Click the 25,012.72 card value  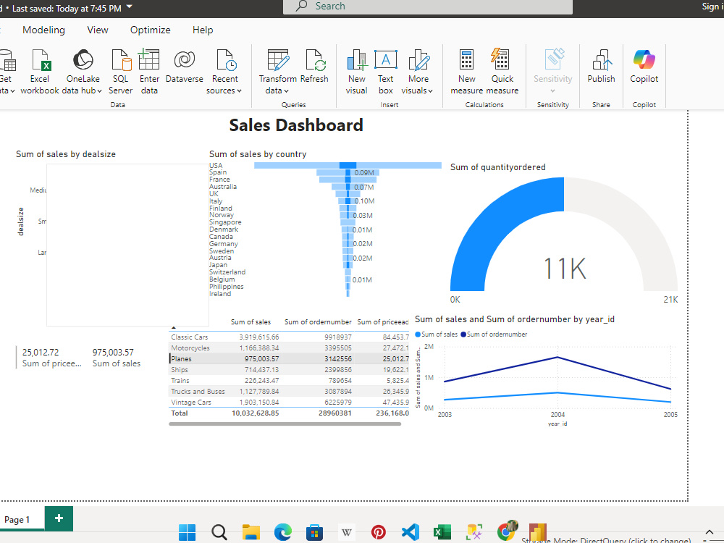pos(41,353)
